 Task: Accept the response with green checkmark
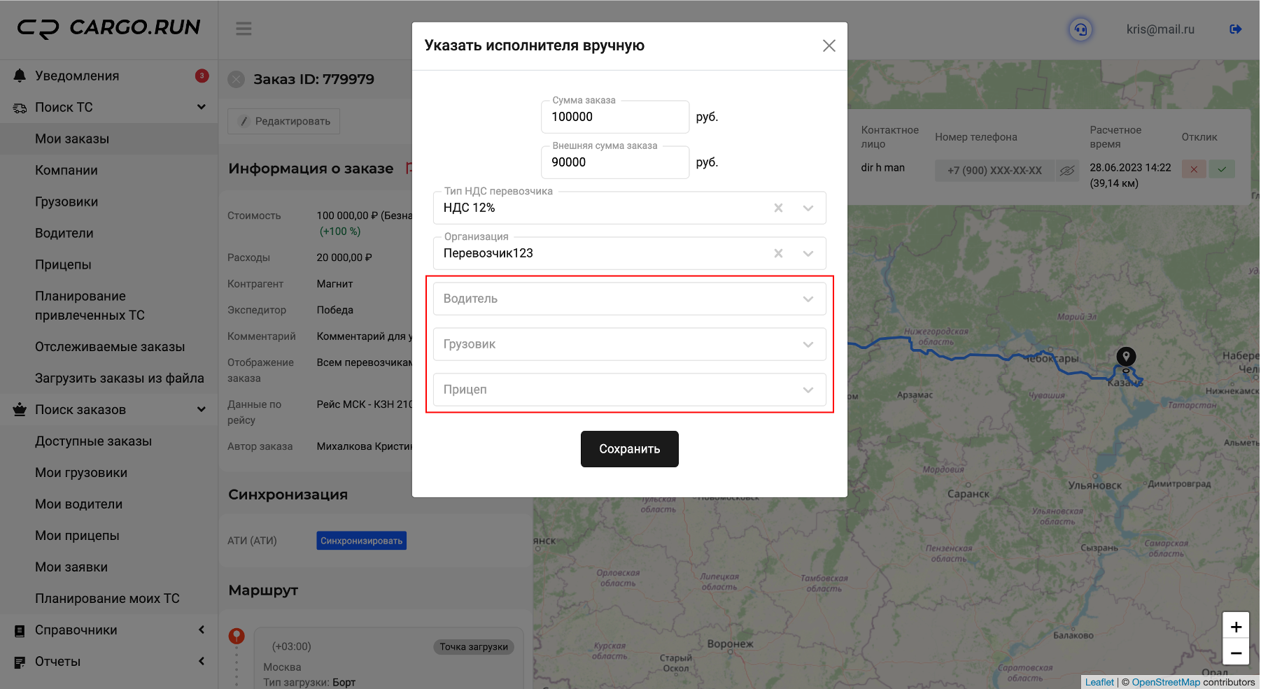click(x=1222, y=169)
